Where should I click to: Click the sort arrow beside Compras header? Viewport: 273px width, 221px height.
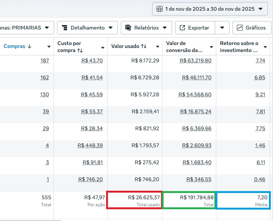(x=29, y=46)
